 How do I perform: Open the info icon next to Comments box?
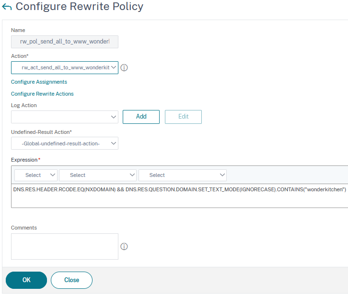[124, 246]
